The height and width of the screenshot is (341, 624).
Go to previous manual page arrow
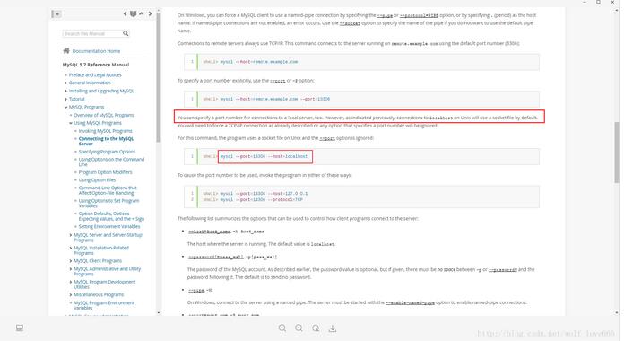point(125,13)
